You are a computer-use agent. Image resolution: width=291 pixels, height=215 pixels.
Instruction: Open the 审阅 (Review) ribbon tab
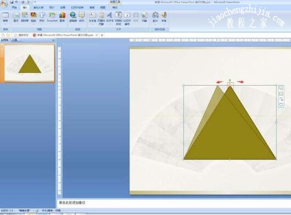pyautogui.click(x=92, y=8)
